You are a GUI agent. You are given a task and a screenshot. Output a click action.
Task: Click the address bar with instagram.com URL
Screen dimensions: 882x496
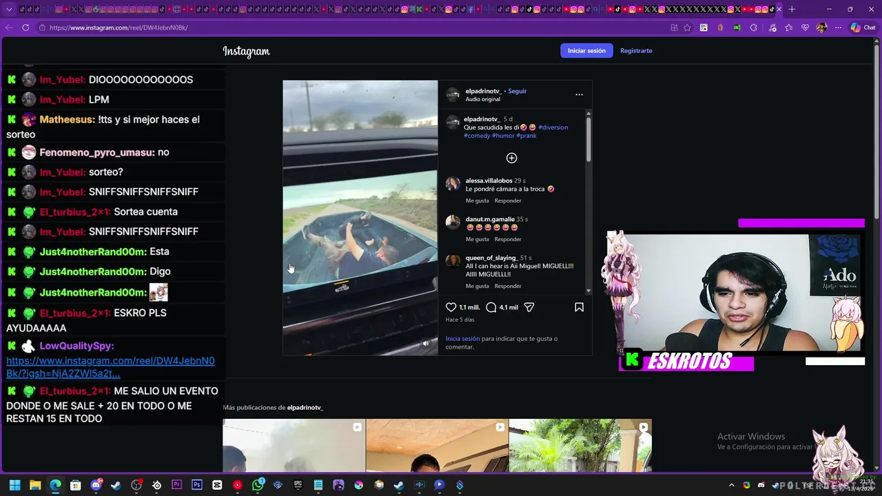351,28
